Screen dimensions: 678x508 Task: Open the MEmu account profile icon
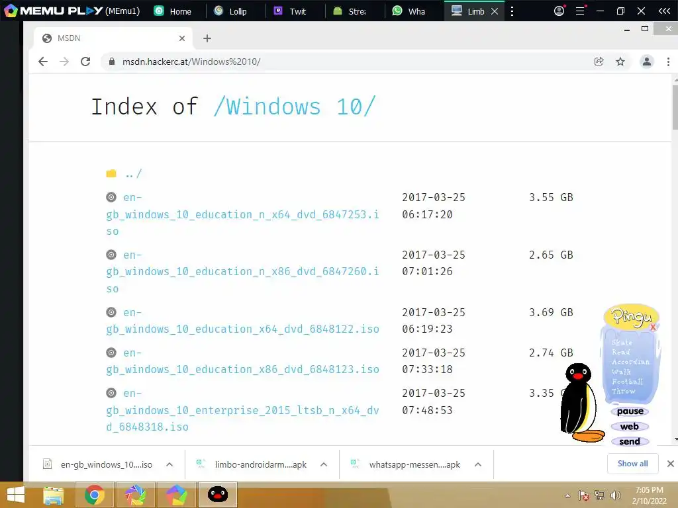point(559,11)
